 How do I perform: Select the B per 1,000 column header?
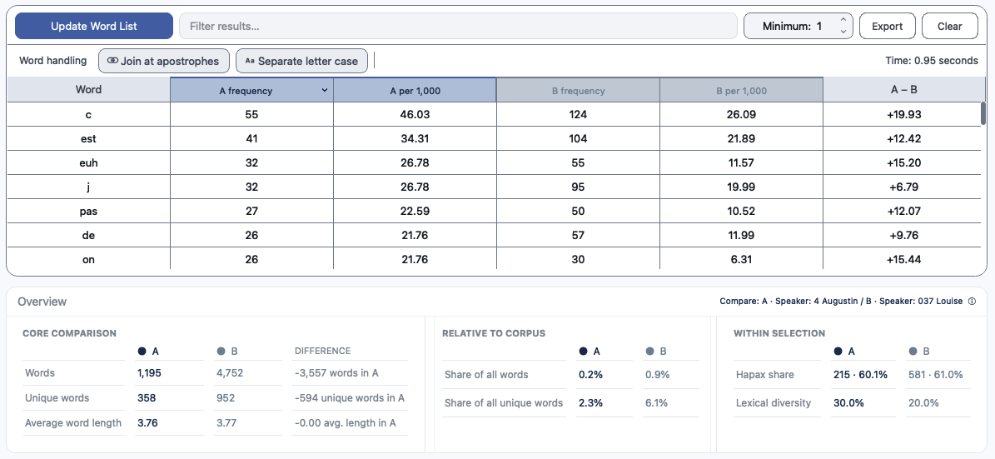click(741, 90)
